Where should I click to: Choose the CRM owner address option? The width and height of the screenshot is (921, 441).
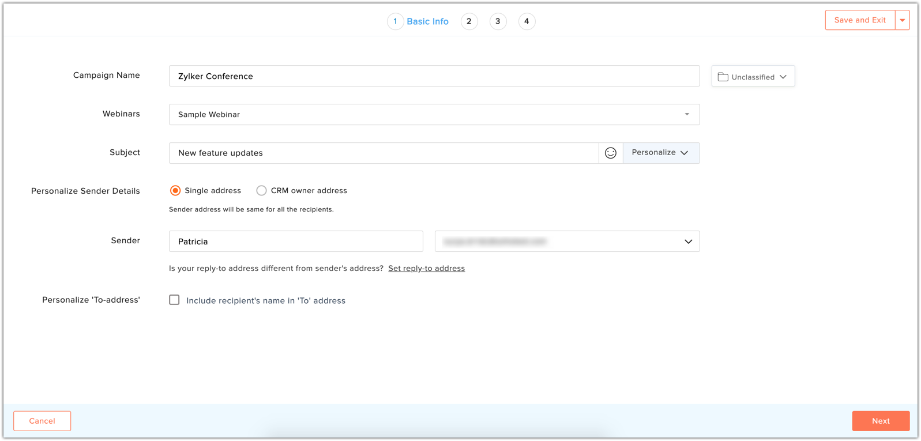pos(261,191)
